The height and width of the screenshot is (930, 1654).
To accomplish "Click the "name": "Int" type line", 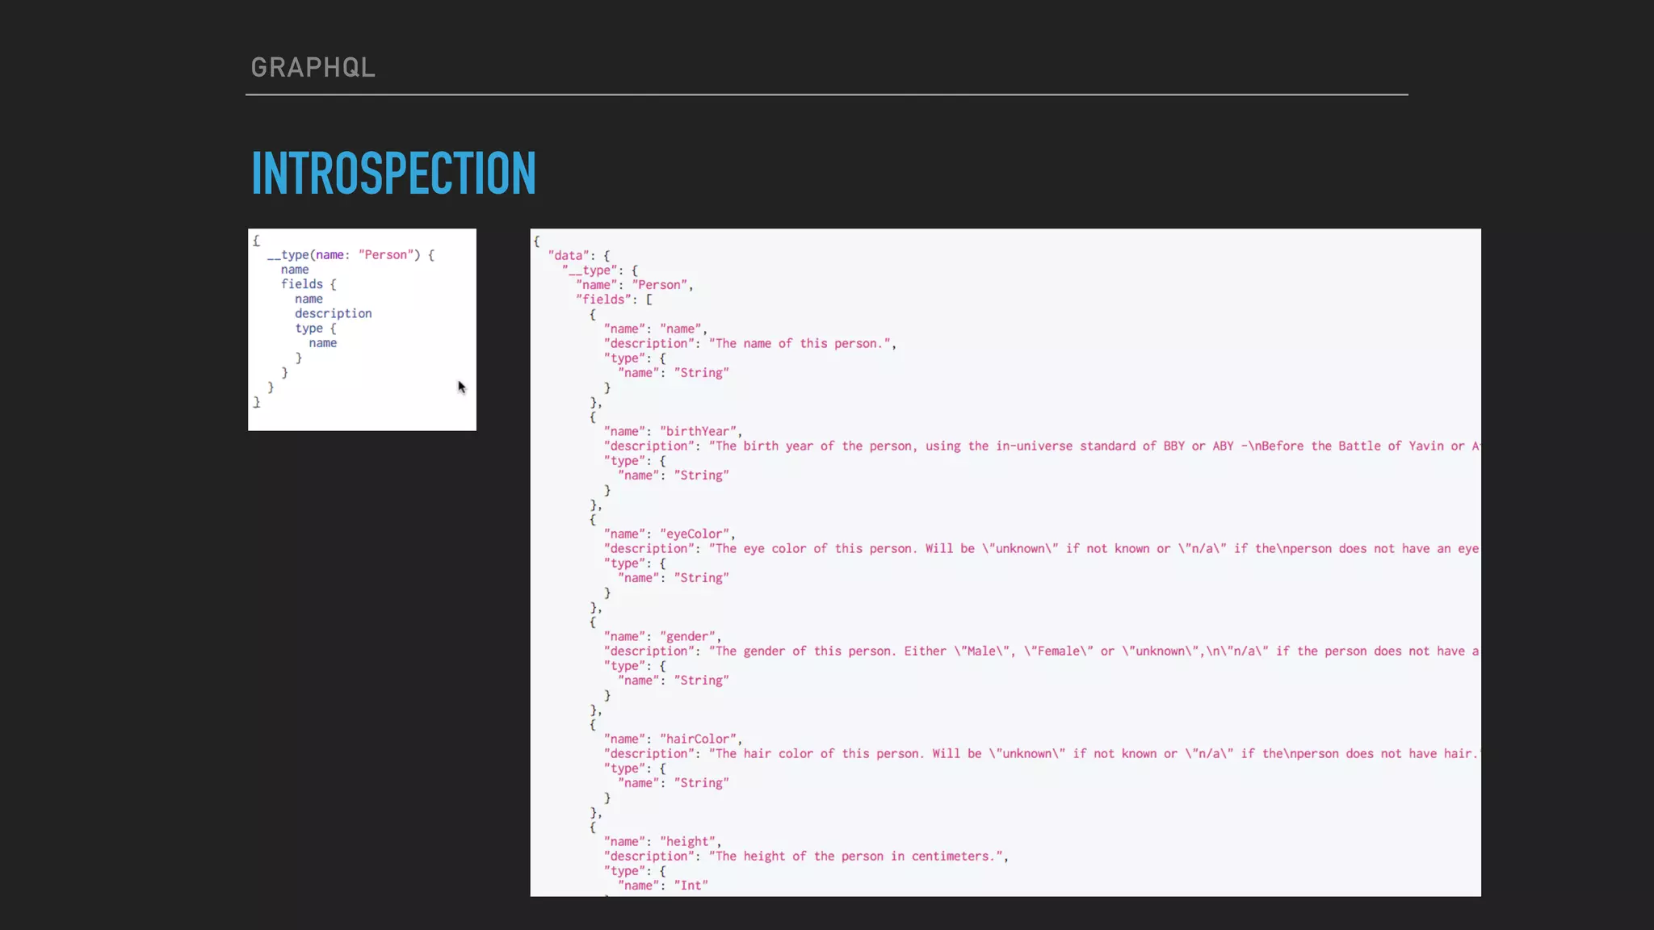I will [x=663, y=886].
